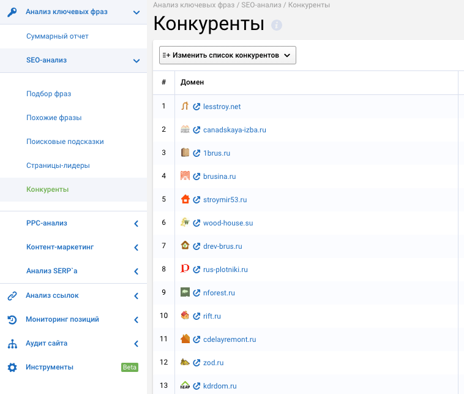Open external link icon for cdelayremont.ru
This screenshot has width=464, height=394.
(196, 339)
